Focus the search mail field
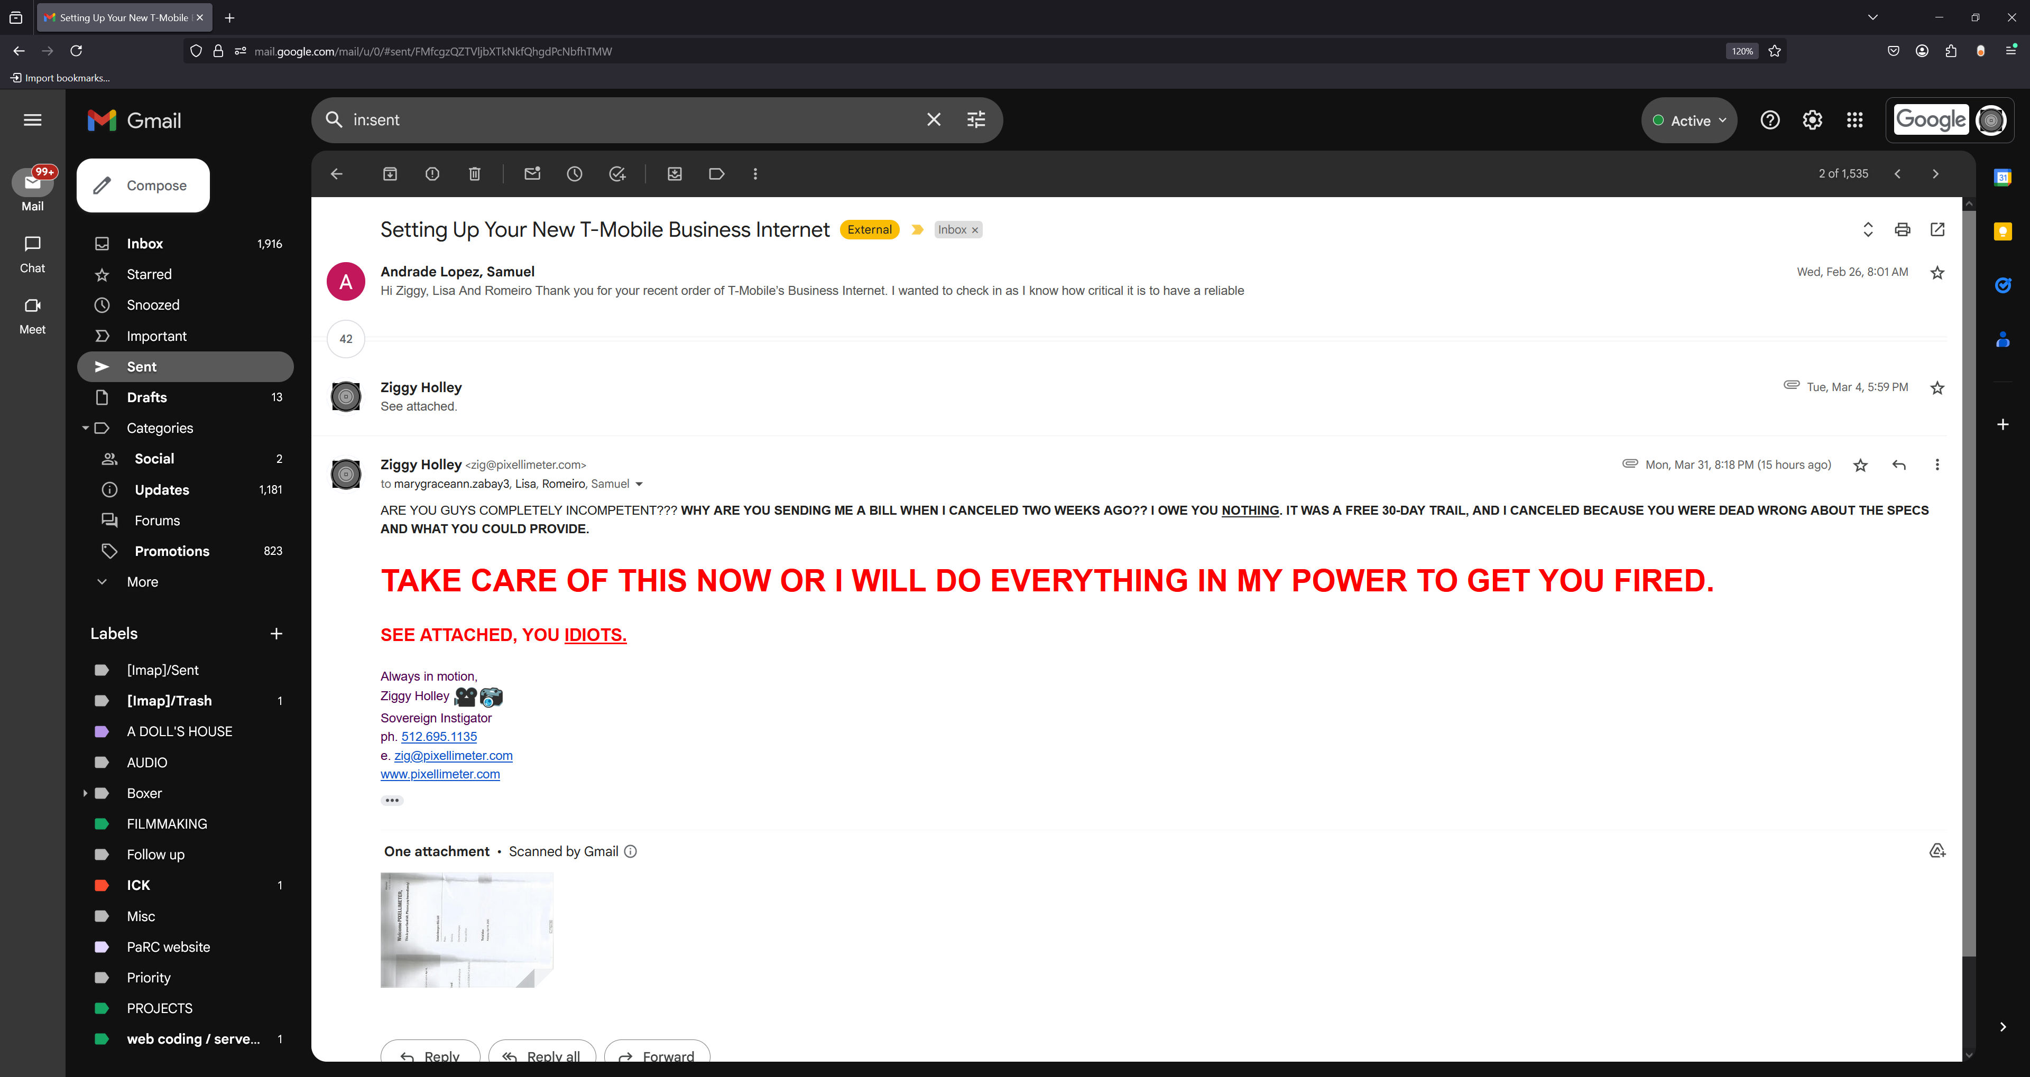Image resolution: width=2030 pixels, height=1077 pixels. tap(631, 120)
